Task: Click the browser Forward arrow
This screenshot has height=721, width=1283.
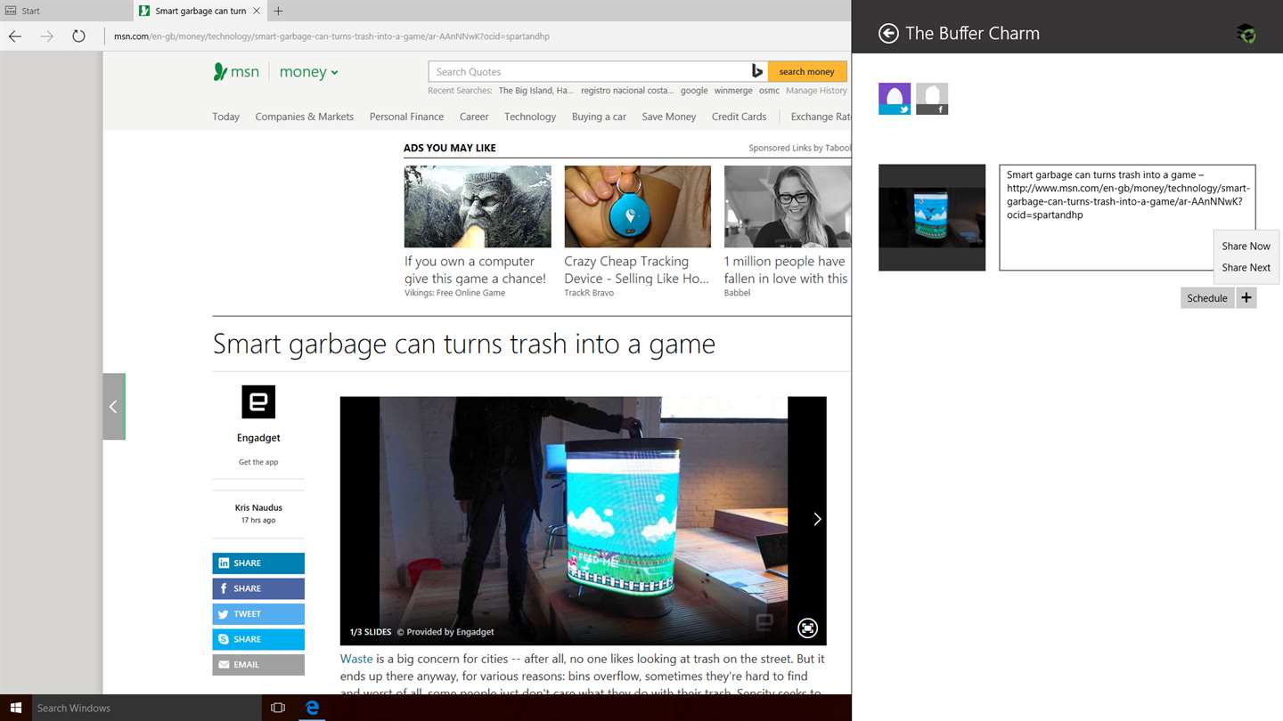Action: point(47,36)
